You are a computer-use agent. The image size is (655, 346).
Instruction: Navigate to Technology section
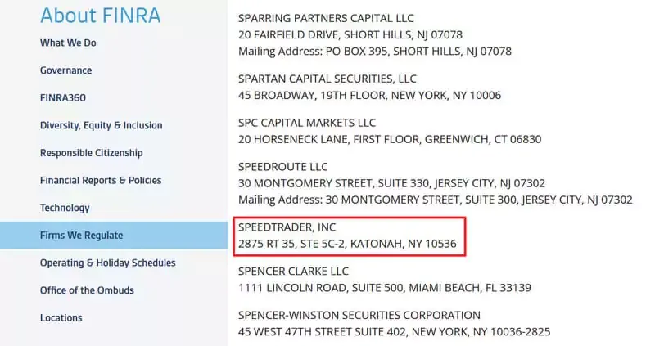pyautogui.click(x=65, y=208)
